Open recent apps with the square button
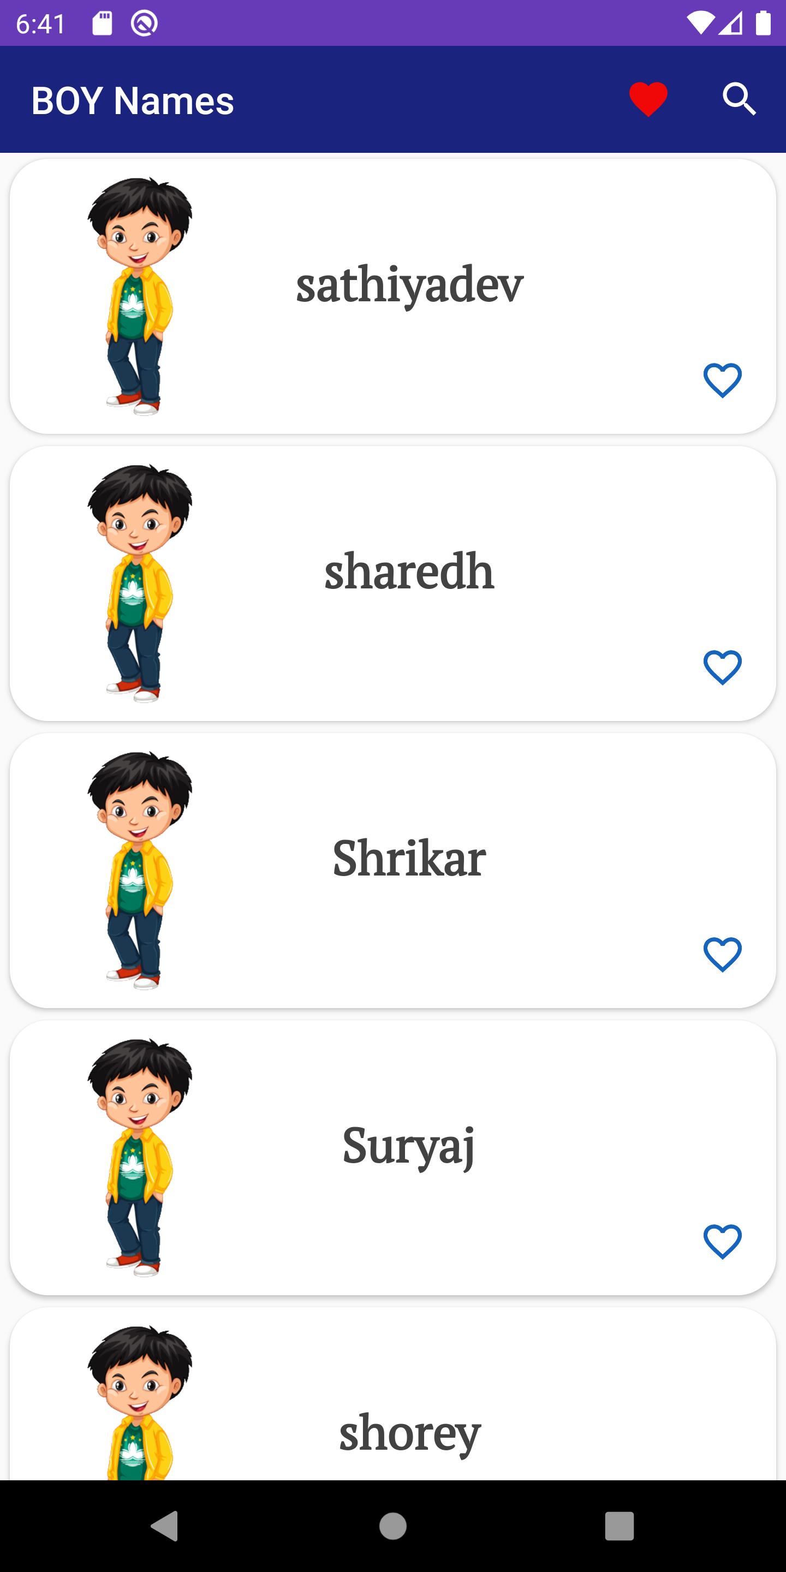 [619, 1526]
